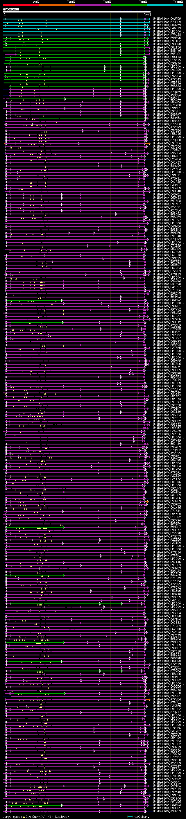Select hit label UniRef100_B9GH11
This screenshot has height=819, width=186.
pyautogui.click(x=167, y=98)
